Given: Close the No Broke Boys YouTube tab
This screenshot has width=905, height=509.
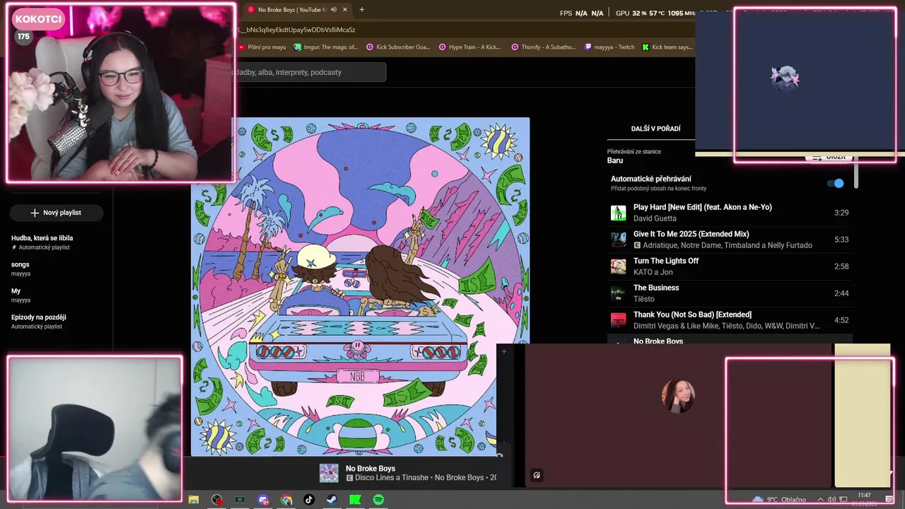Looking at the screenshot, I should tap(345, 10).
